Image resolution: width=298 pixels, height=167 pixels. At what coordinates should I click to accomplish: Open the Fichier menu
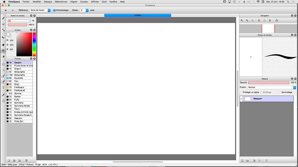[26, 2]
